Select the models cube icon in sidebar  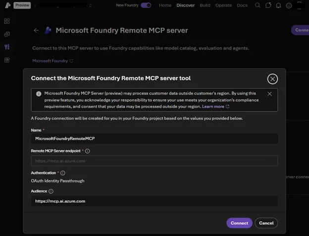7,34
